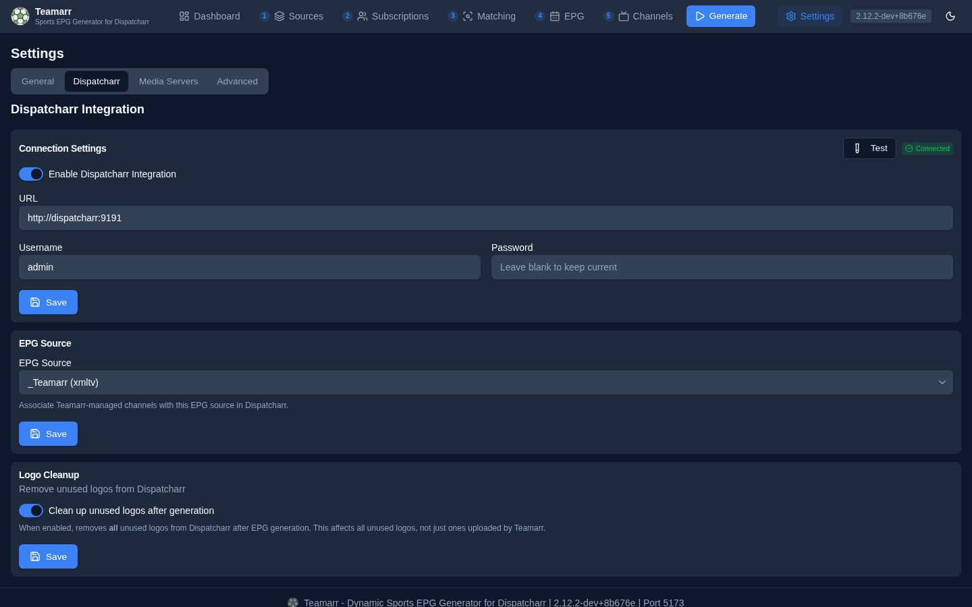972x607 pixels.
Task: Click the Connected status badge
Action: [927, 148]
